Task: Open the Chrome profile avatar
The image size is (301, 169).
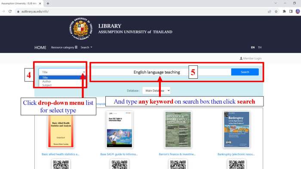Action: pos(298,11)
